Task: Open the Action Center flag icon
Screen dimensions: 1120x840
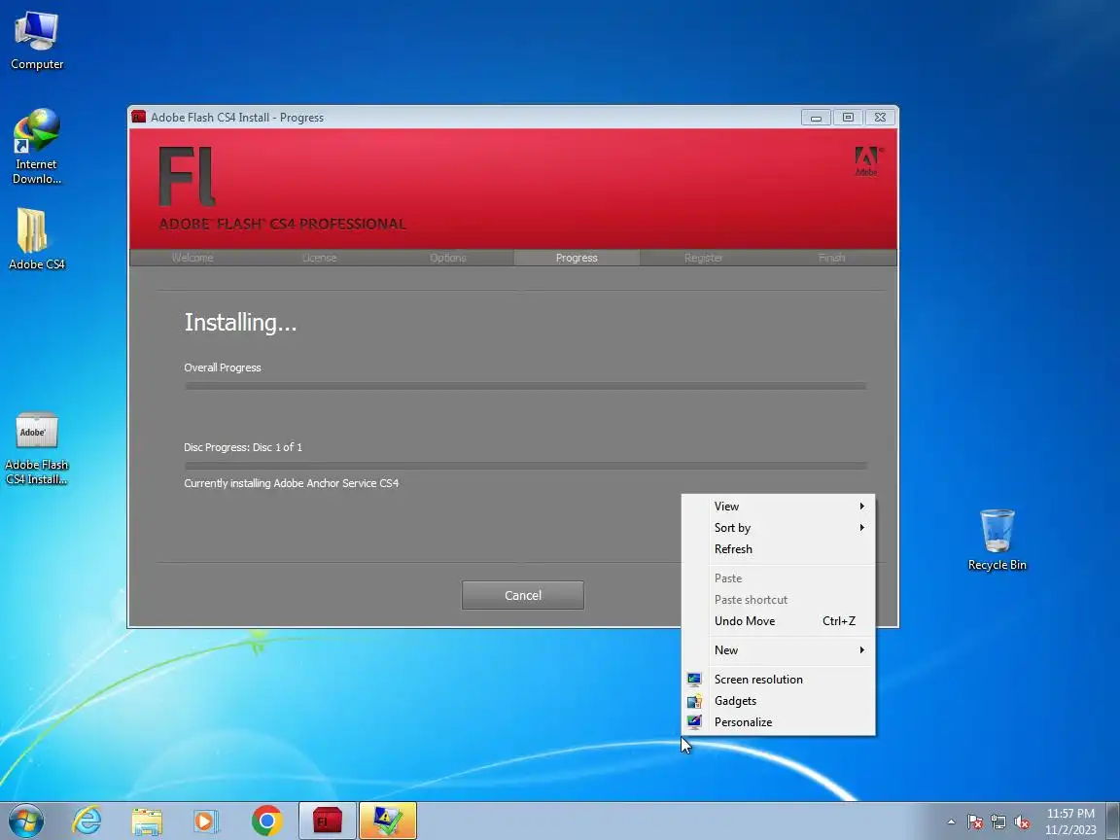Action: pos(975,822)
